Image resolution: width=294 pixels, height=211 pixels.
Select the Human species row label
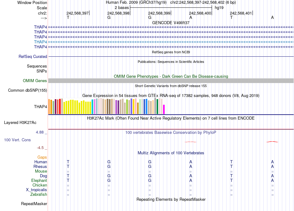(x=41, y=162)
